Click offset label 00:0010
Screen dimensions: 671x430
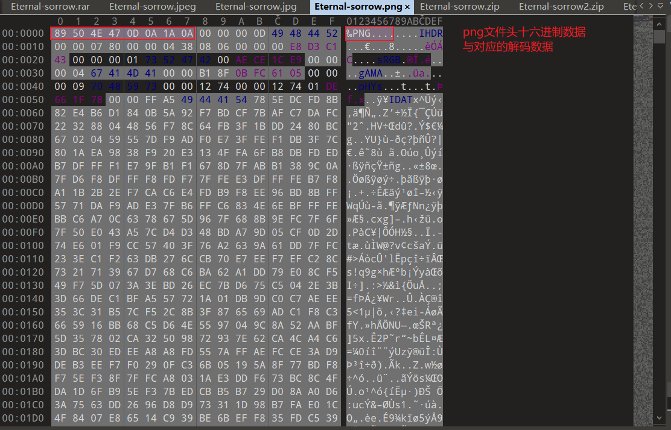[x=23, y=46]
